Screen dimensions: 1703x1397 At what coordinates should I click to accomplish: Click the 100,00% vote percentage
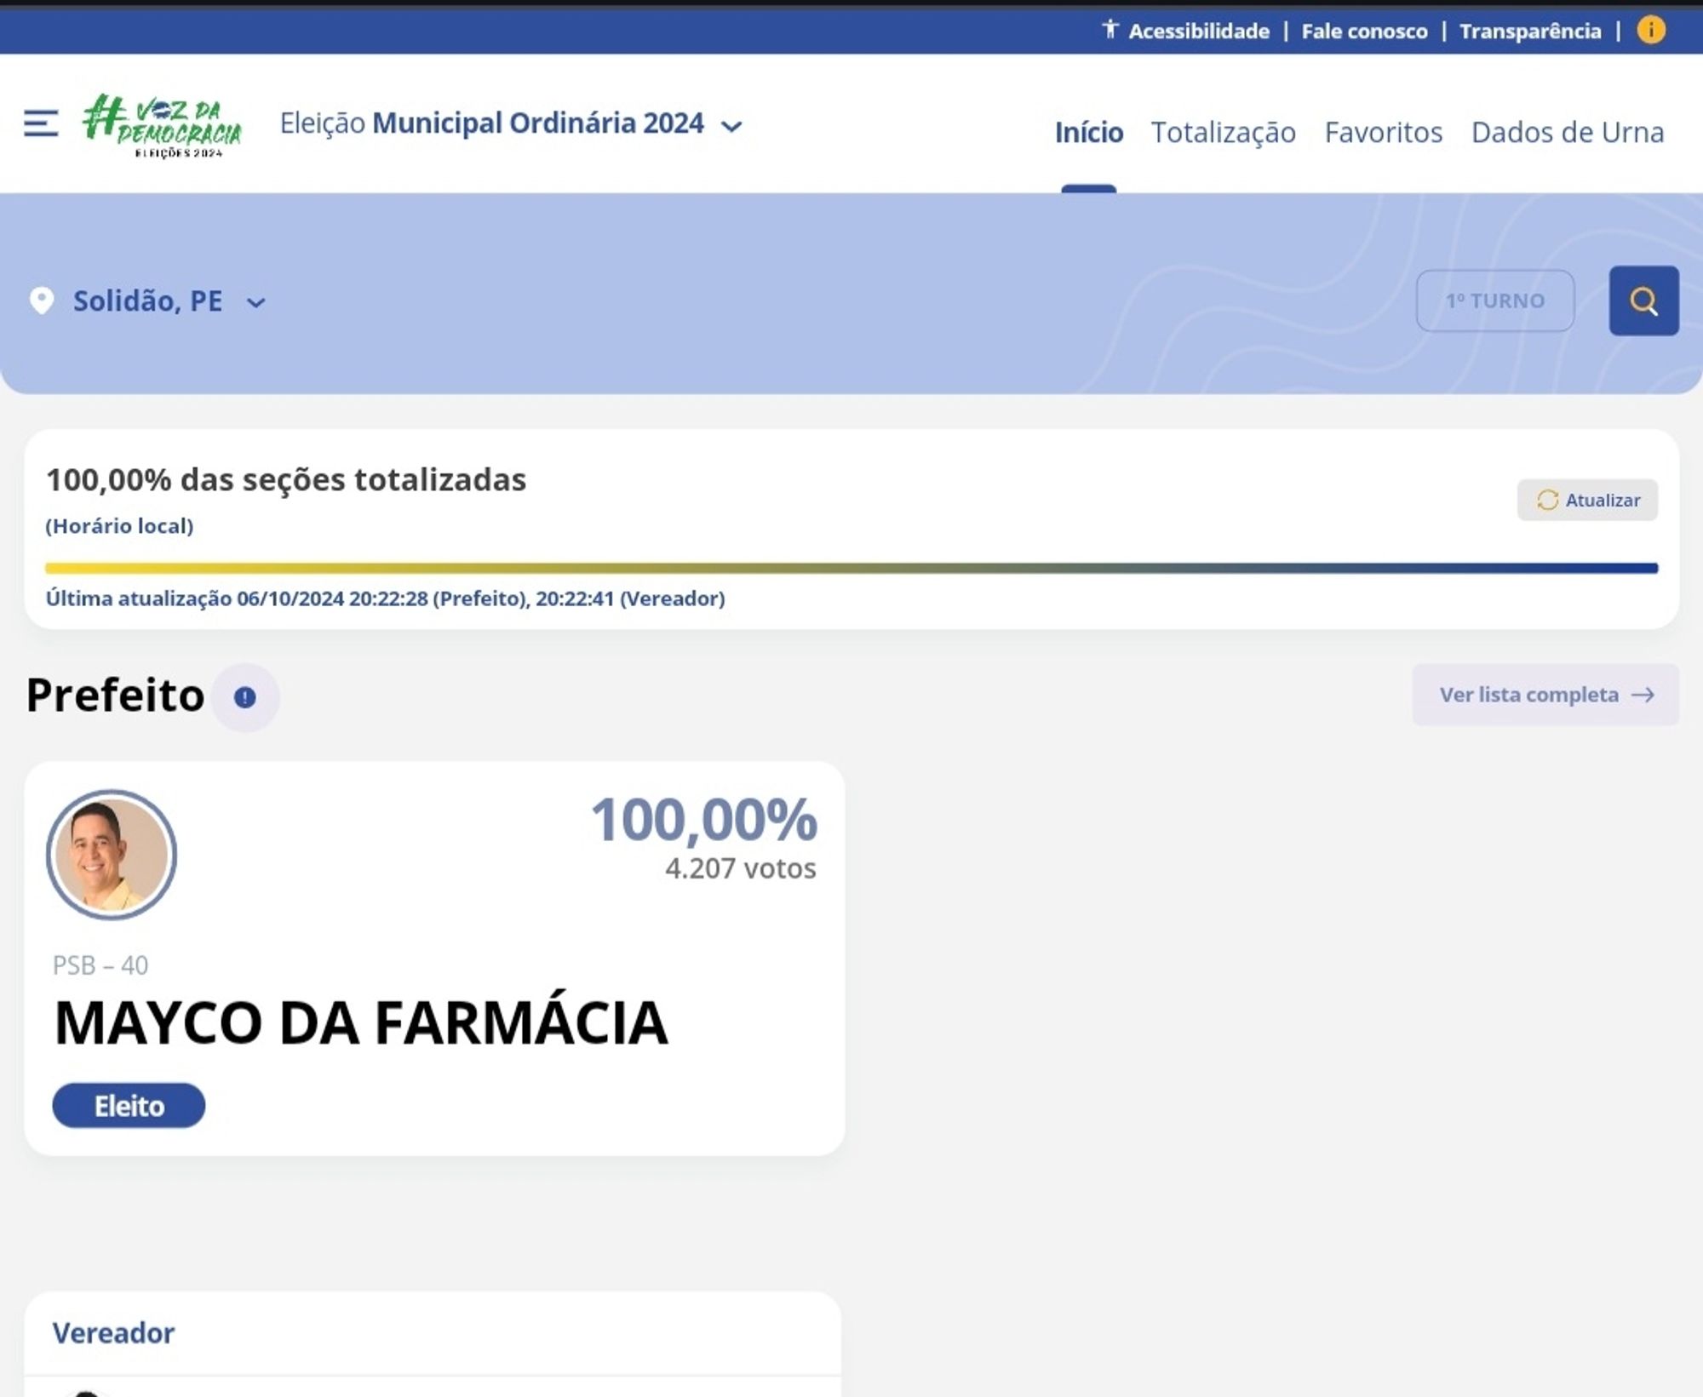point(704,820)
